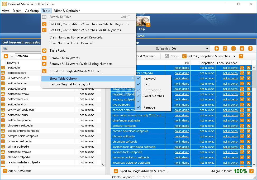Click remove X icon in 'ccleaner softpedia' row
This screenshot has width=257, height=180.
(x=249, y=126)
